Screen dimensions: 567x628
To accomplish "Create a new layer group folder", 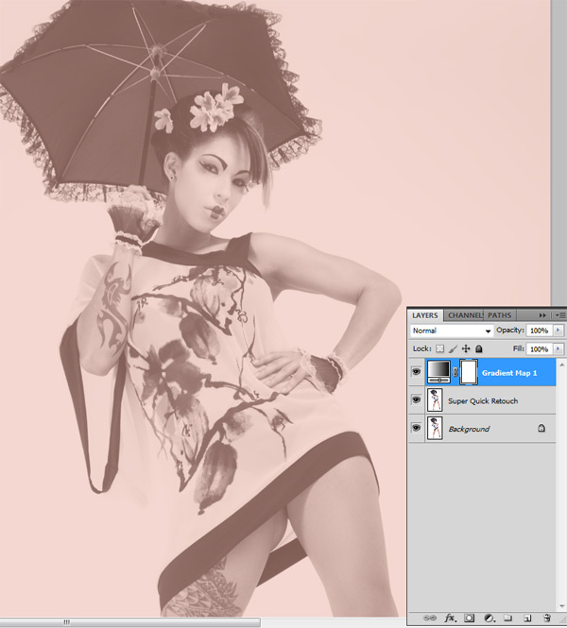I will (x=507, y=618).
